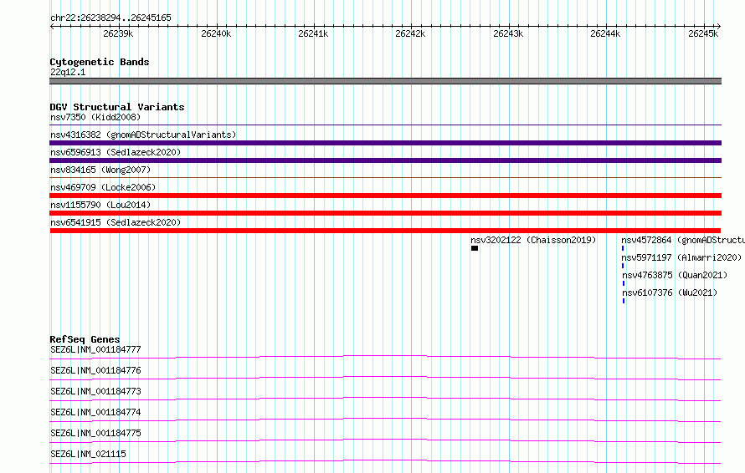
Task: Open nsv6596913 (Sedlazeck2020) variant
Action: point(116,152)
